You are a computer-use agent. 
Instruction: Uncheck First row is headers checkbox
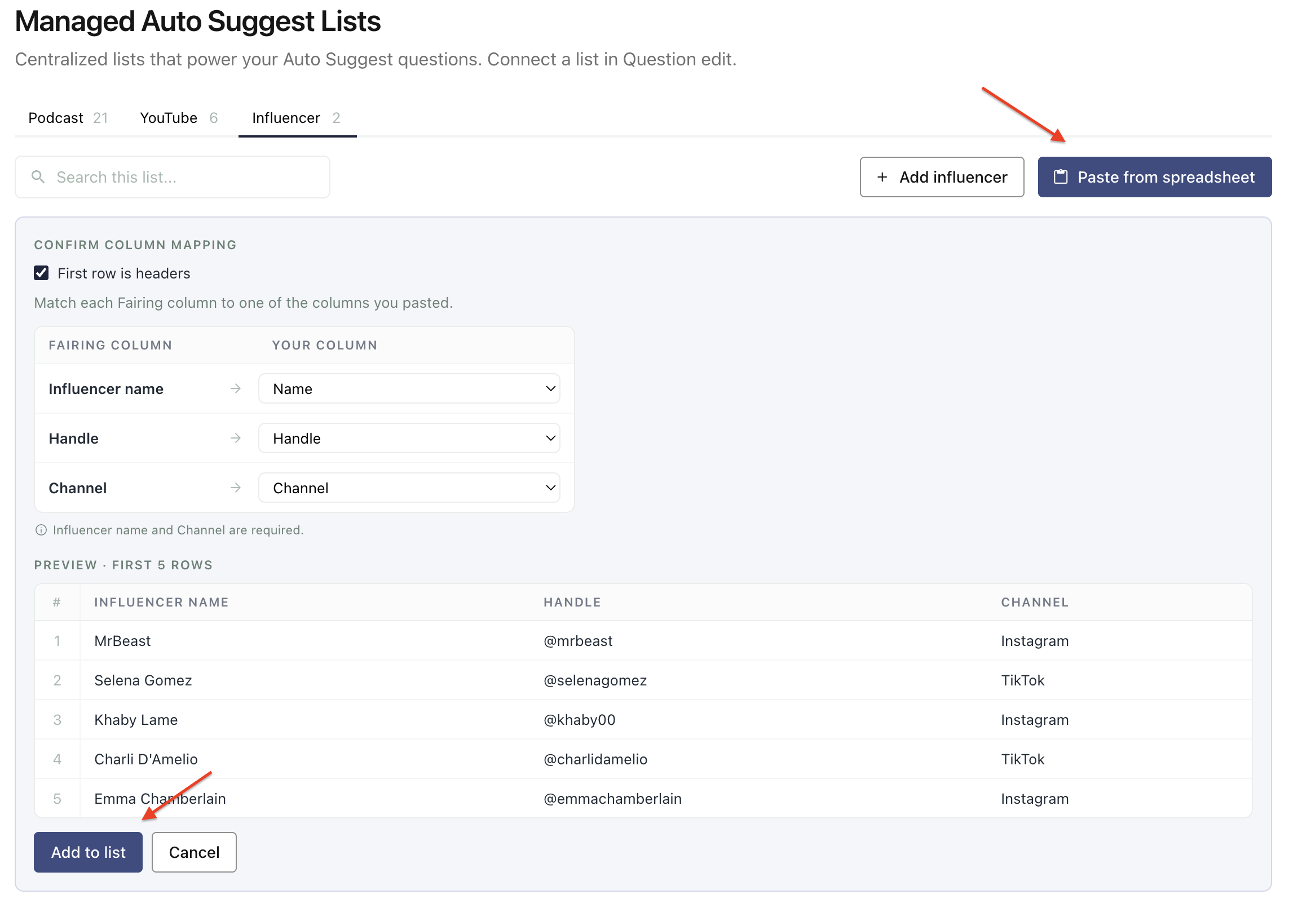(x=41, y=273)
